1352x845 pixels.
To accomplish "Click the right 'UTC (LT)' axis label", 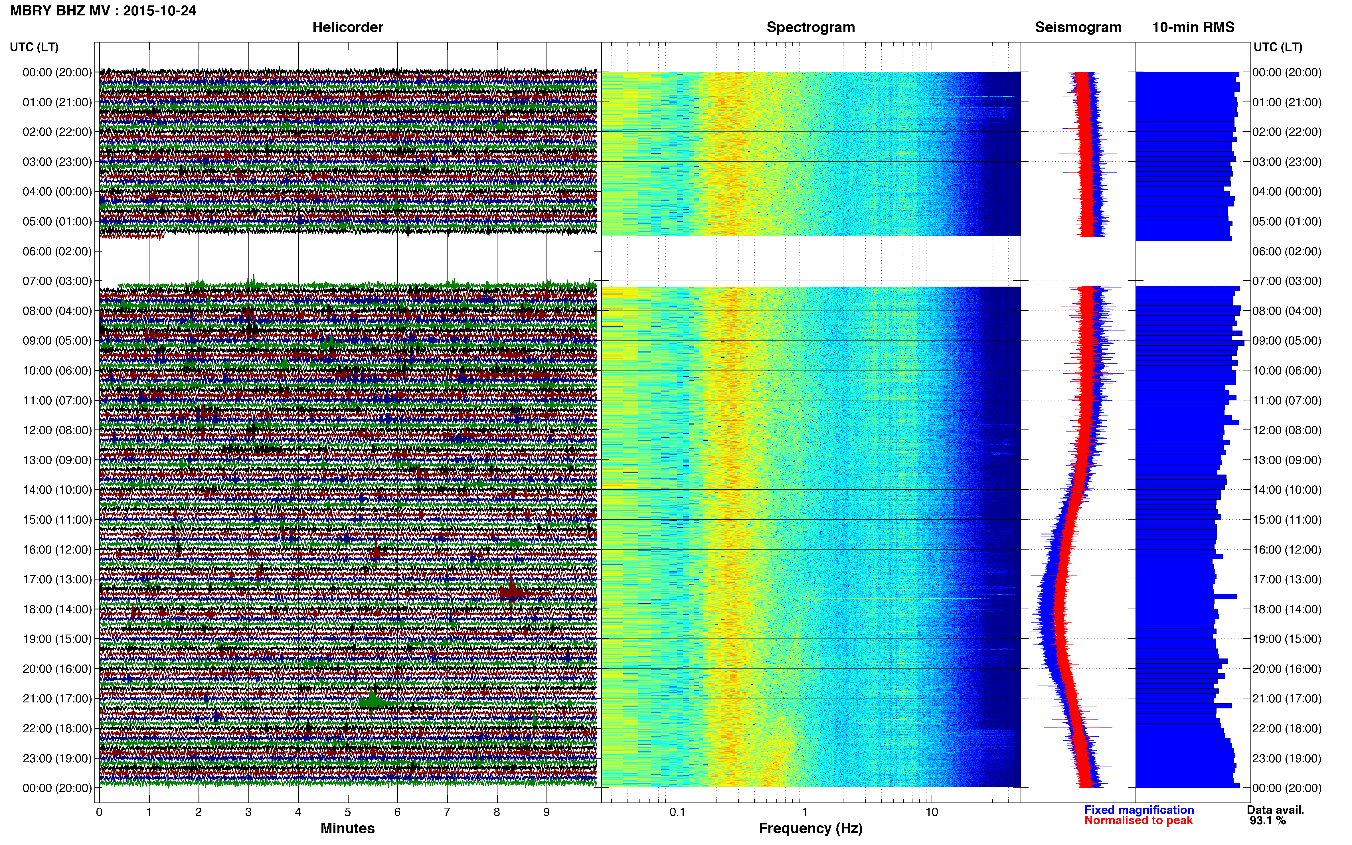I will pos(1278,47).
